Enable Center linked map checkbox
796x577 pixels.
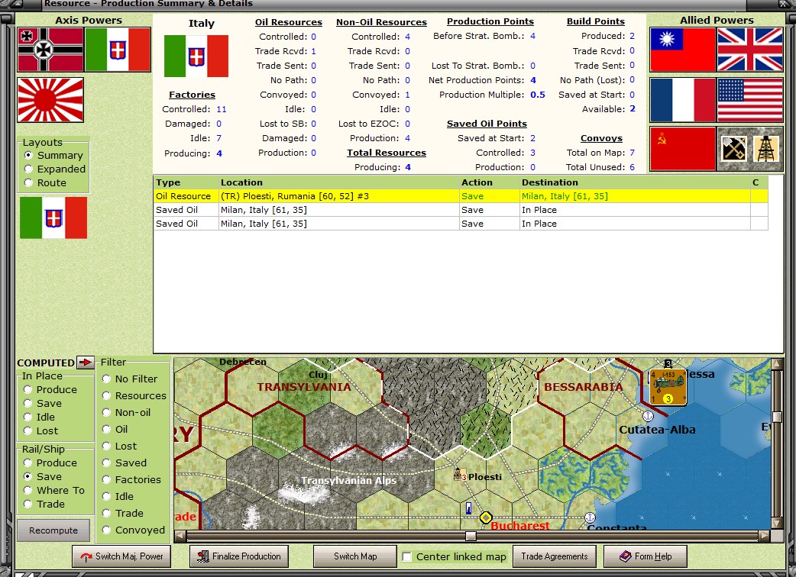406,556
